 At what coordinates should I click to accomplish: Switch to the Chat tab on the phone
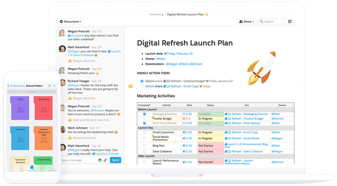click(42, 168)
